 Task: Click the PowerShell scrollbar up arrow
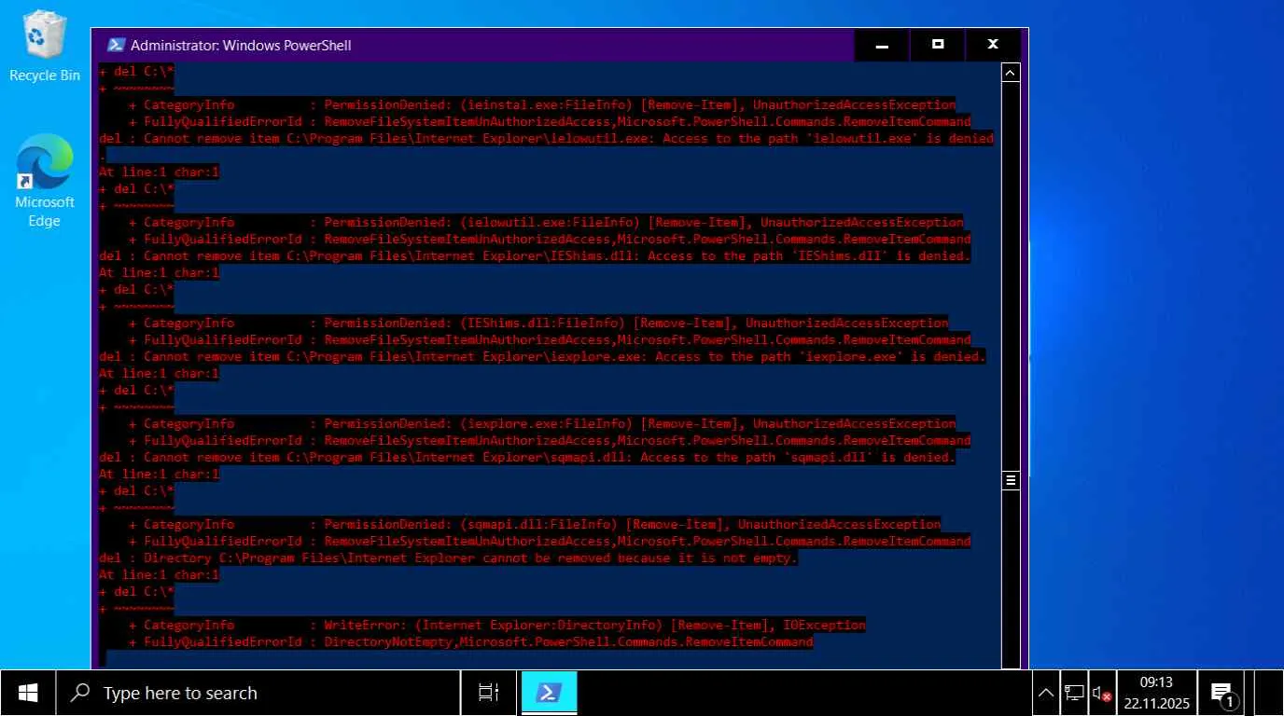tap(1011, 72)
